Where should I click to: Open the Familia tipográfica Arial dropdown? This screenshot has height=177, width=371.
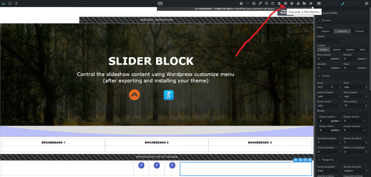tap(329, 171)
